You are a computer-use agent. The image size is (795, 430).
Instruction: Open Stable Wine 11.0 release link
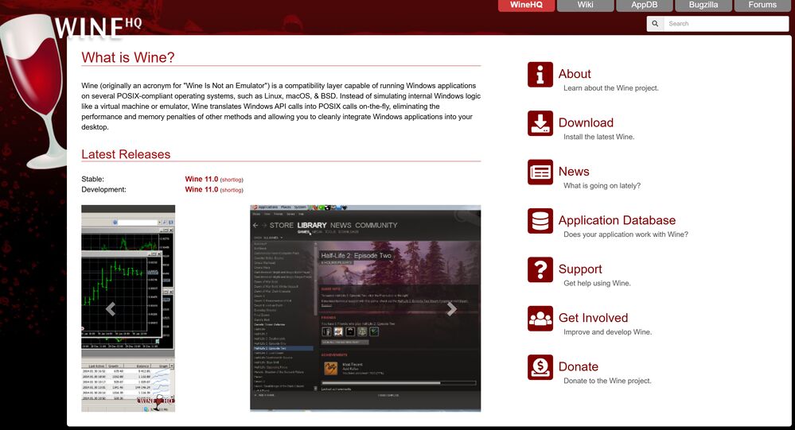click(x=201, y=180)
